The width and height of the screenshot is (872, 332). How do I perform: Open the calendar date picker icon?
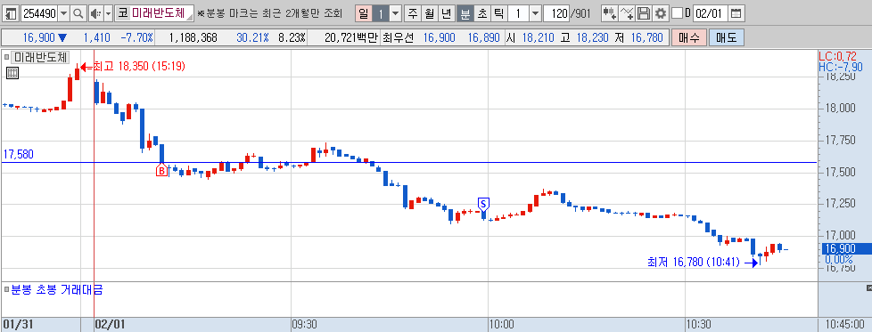point(736,12)
